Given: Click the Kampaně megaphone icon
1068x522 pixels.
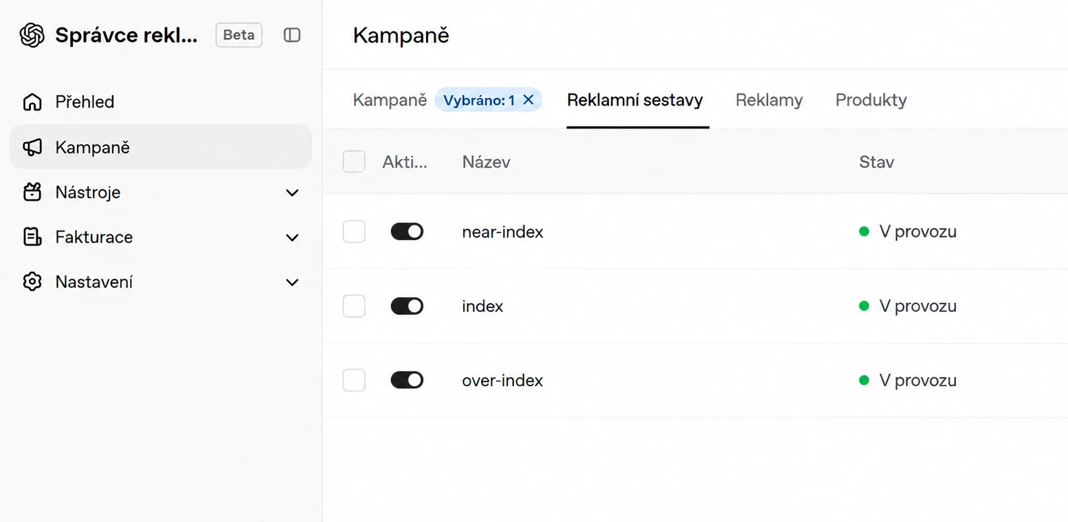Looking at the screenshot, I should 32,147.
